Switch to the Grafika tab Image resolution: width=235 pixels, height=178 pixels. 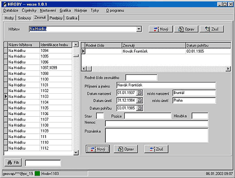[x=71, y=18]
